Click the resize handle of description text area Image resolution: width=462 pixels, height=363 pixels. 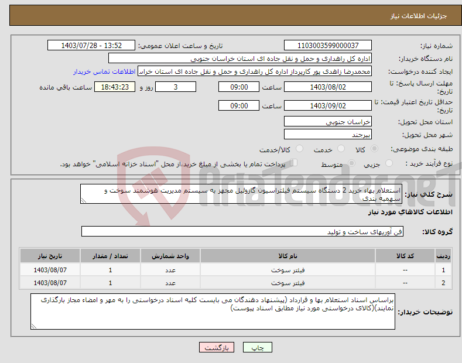click(84, 201)
